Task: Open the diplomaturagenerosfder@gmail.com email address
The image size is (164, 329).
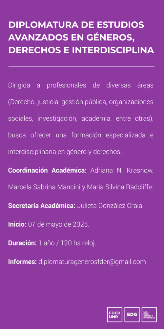Action: (92, 262)
